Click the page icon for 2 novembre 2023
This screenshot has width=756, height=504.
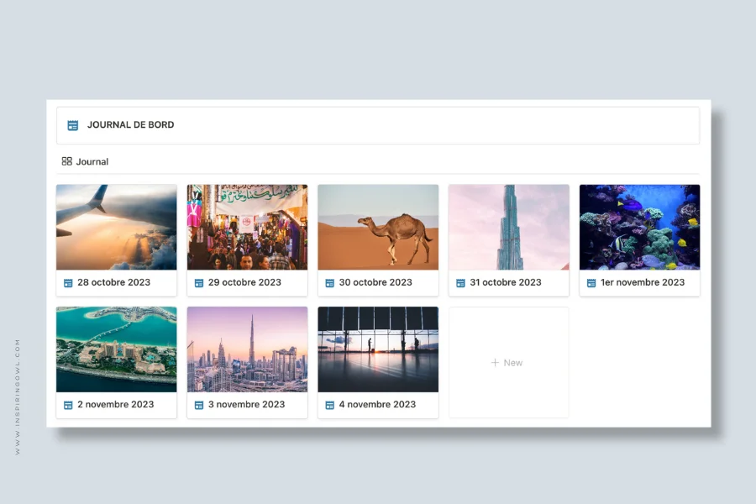coord(68,405)
